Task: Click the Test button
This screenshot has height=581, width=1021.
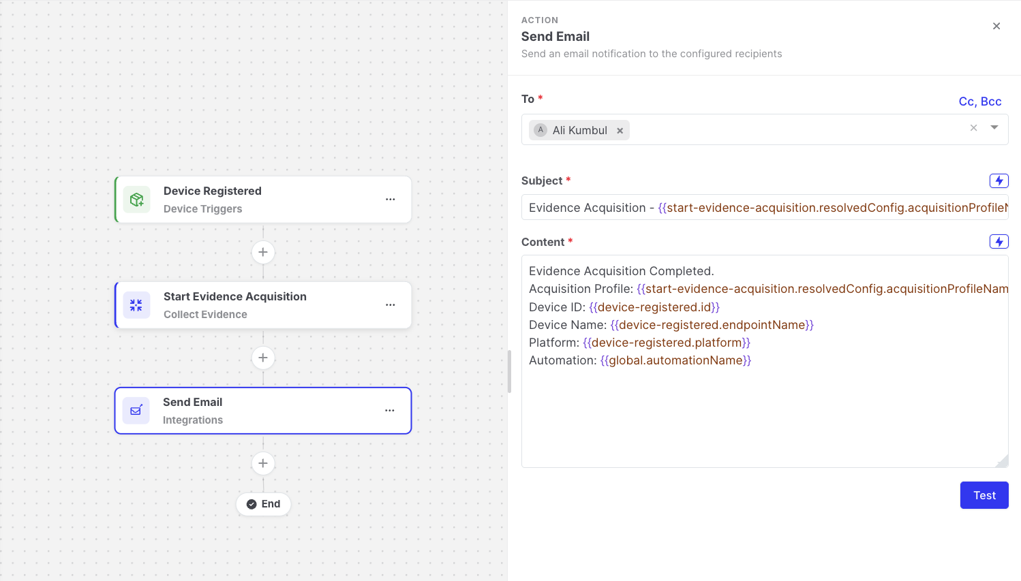Action: click(x=984, y=495)
